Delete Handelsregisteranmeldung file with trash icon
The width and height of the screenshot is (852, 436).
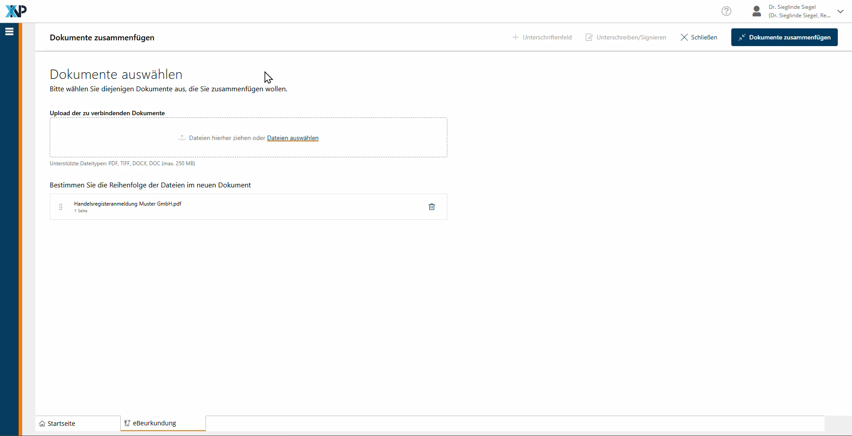[432, 207]
